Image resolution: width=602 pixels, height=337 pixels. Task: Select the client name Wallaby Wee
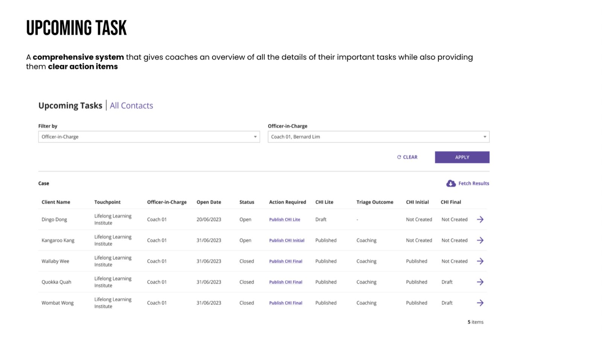[55, 261]
